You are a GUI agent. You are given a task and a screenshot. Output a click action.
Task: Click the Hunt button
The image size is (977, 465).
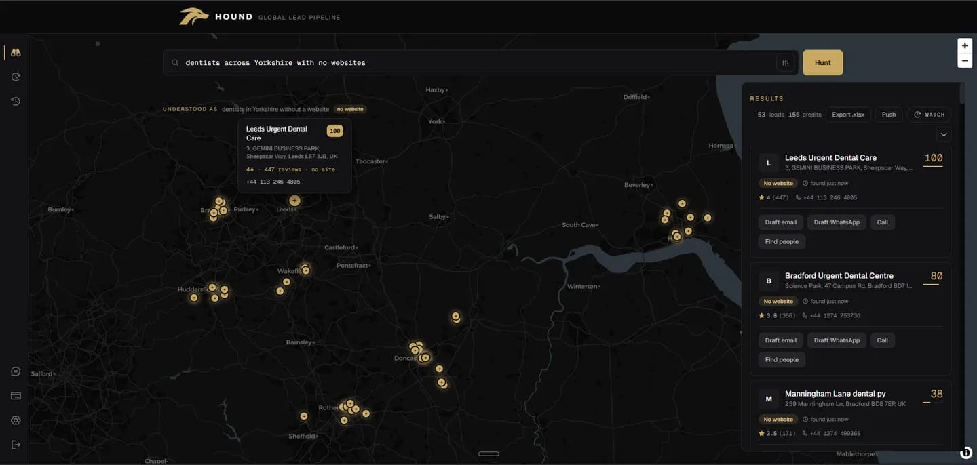823,62
